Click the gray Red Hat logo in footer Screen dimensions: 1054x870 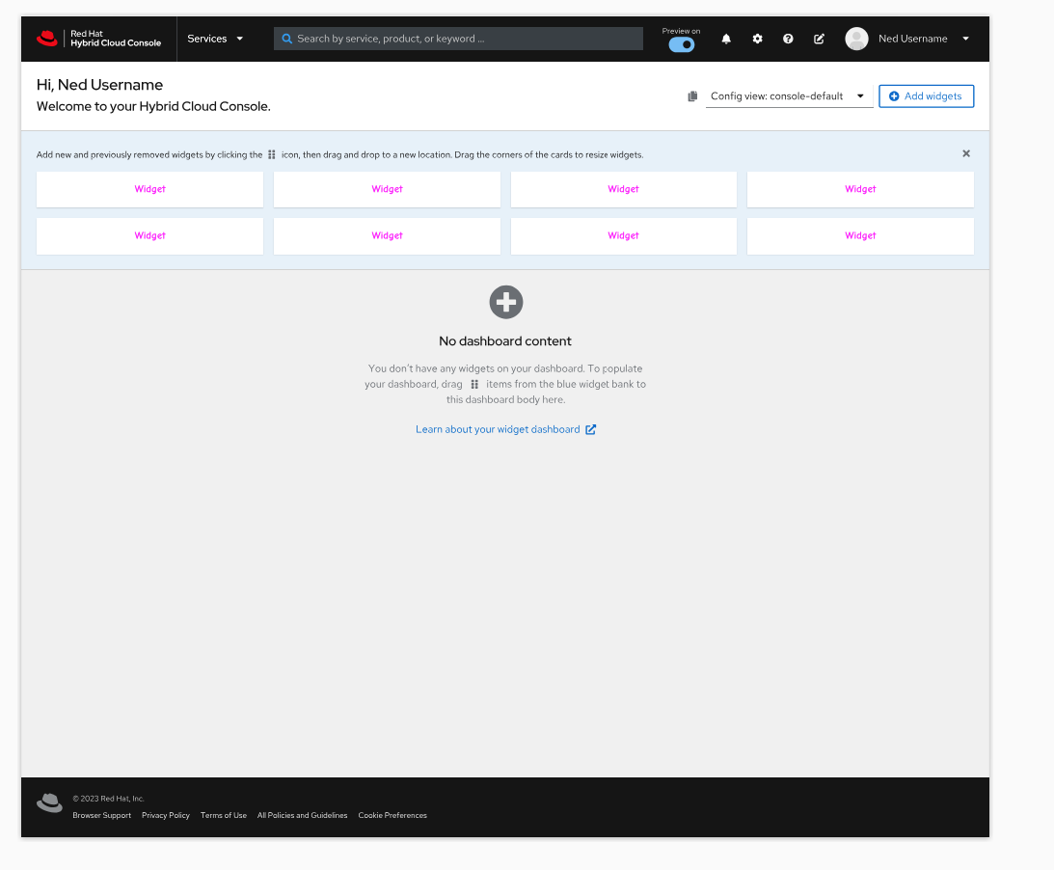point(49,802)
